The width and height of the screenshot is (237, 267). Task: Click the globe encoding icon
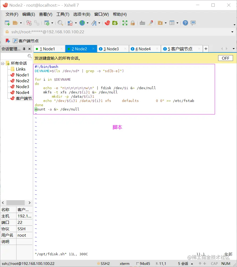(82, 23)
